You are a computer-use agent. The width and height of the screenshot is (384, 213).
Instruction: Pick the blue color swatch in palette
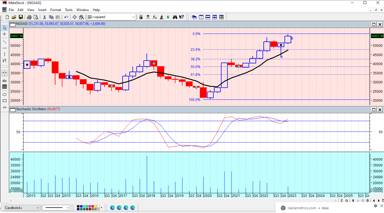click(x=81, y=206)
